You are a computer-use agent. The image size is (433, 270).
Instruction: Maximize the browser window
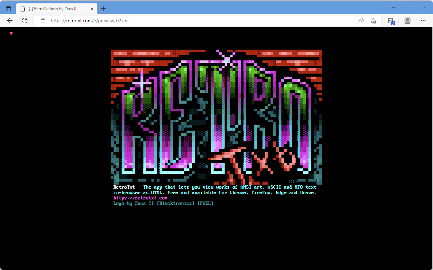(409, 7)
